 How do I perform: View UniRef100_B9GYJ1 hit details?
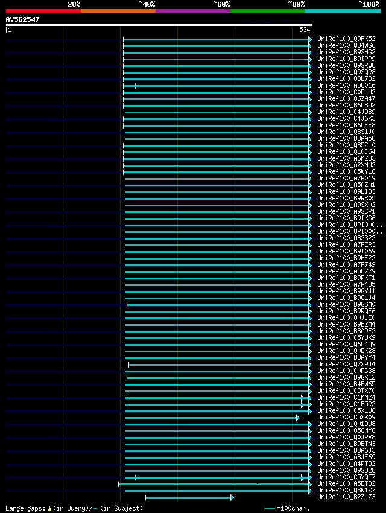(x=346, y=291)
